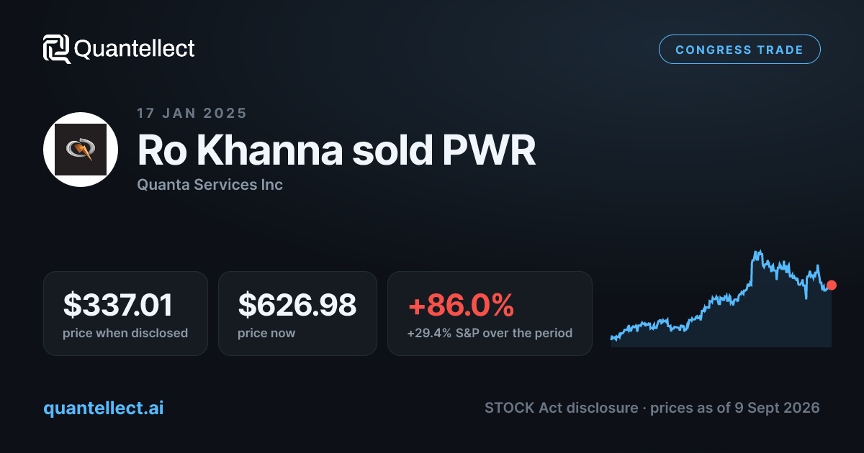Open the Congress Trade badge
864x453 pixels.
739,50
